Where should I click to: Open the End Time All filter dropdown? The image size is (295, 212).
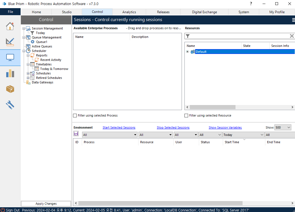[x=280, y=135]
